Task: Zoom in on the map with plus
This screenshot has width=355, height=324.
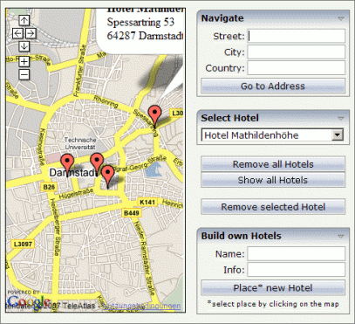Action: 24,62
